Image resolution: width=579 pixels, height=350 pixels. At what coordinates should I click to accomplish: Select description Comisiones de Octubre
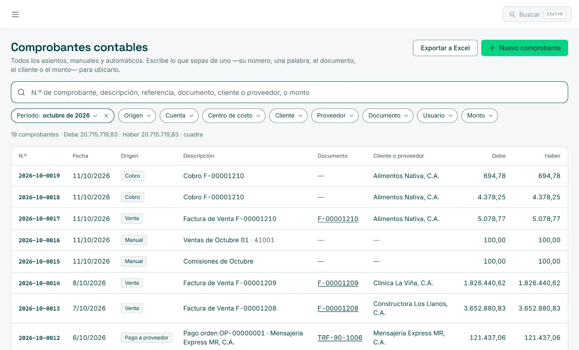point(218,261)
